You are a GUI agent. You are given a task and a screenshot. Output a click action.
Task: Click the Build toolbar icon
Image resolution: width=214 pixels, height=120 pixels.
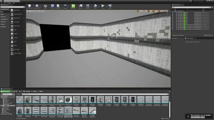[95, 6]
